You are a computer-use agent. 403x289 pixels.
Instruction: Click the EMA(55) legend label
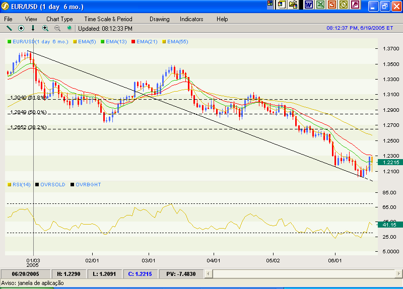pyautogui.click(x=178, y=42)
